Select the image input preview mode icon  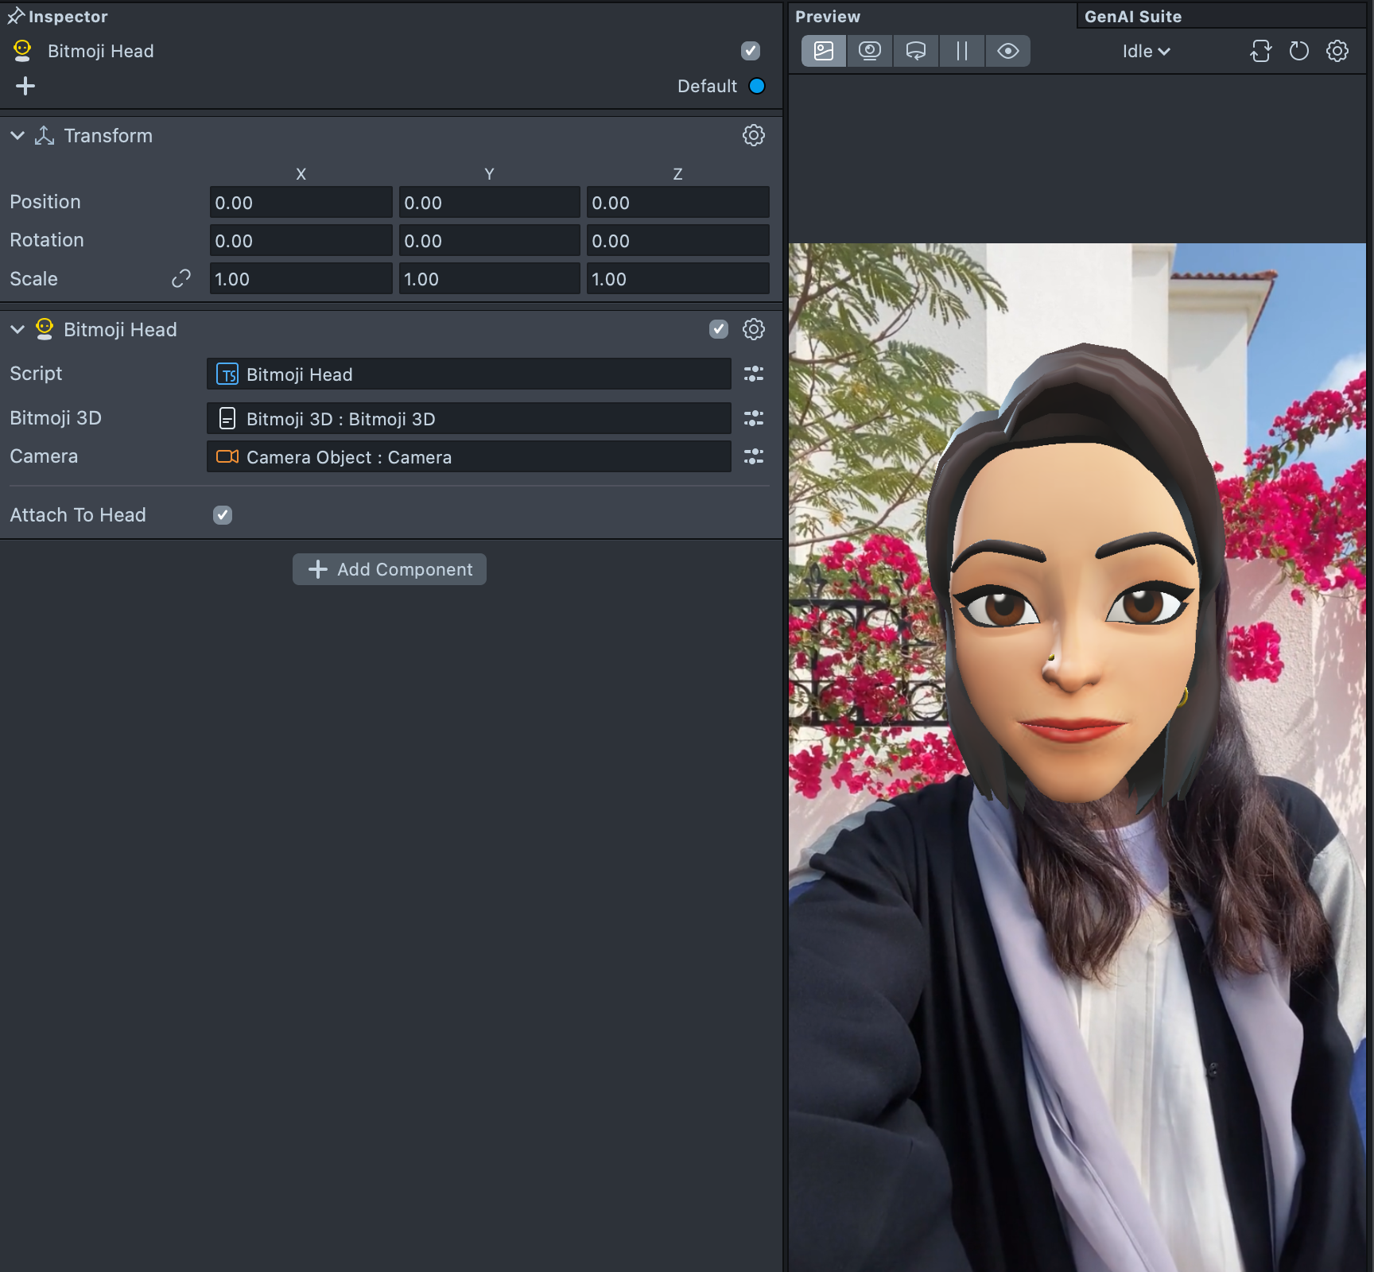(x=824, y=51)
